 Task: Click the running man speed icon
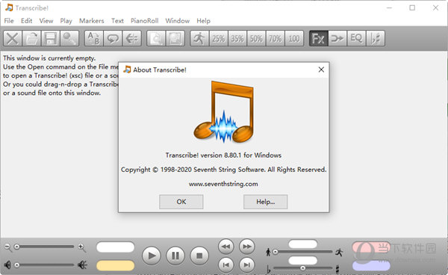point(199,38)
